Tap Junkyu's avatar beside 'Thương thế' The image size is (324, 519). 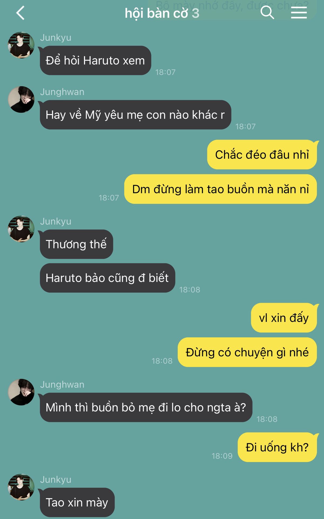(x=21, y=229)
